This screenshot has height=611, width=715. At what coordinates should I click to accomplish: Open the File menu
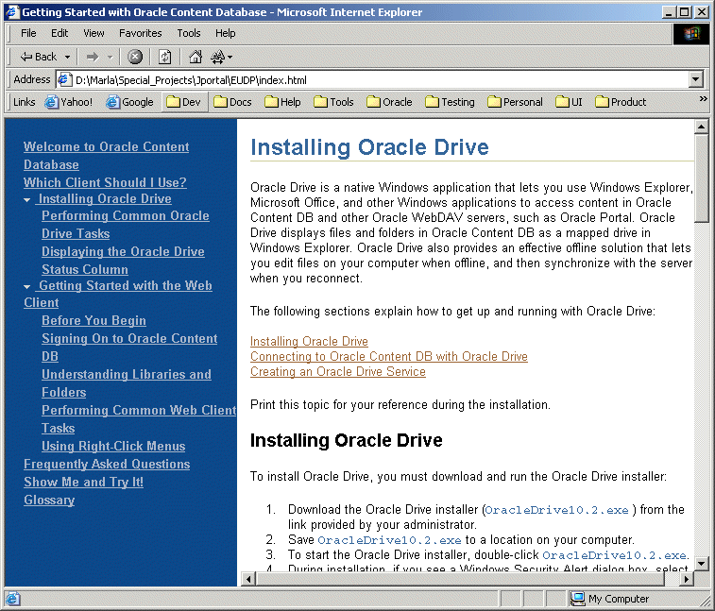click(x=28, y=33)
